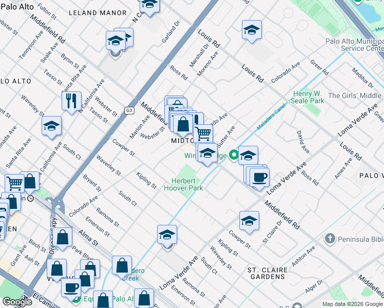This screenshot has height=308, width=384.
Task: Click the Alma St street label
Action: pyautogui.click(x=88, y=238)
